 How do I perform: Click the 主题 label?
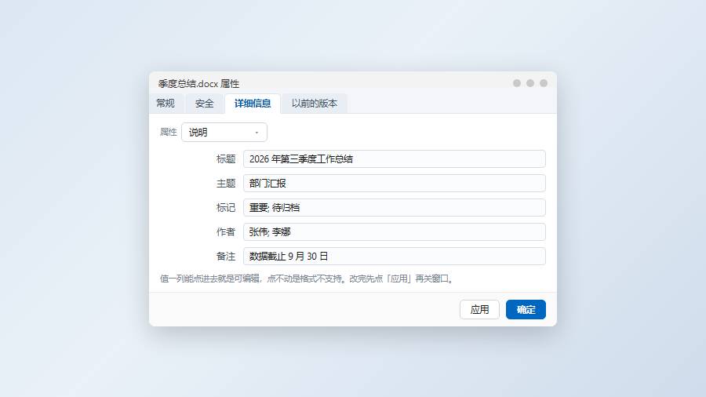pos(226,183)
